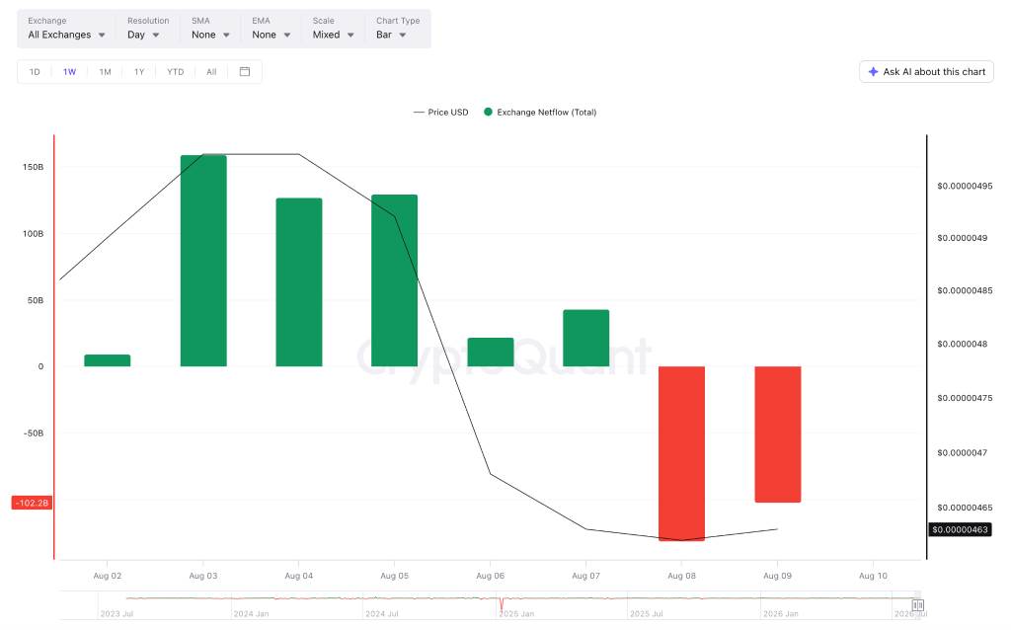Click the Aug 03 green netflow bar
The width and height of the screenshot is (1011, 630).
(203, 261)
